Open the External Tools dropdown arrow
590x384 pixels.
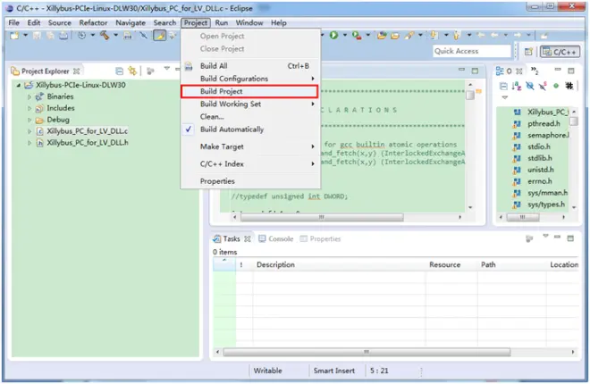(368, 36)
